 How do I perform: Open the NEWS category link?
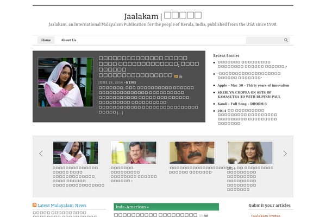click(131, 82)
